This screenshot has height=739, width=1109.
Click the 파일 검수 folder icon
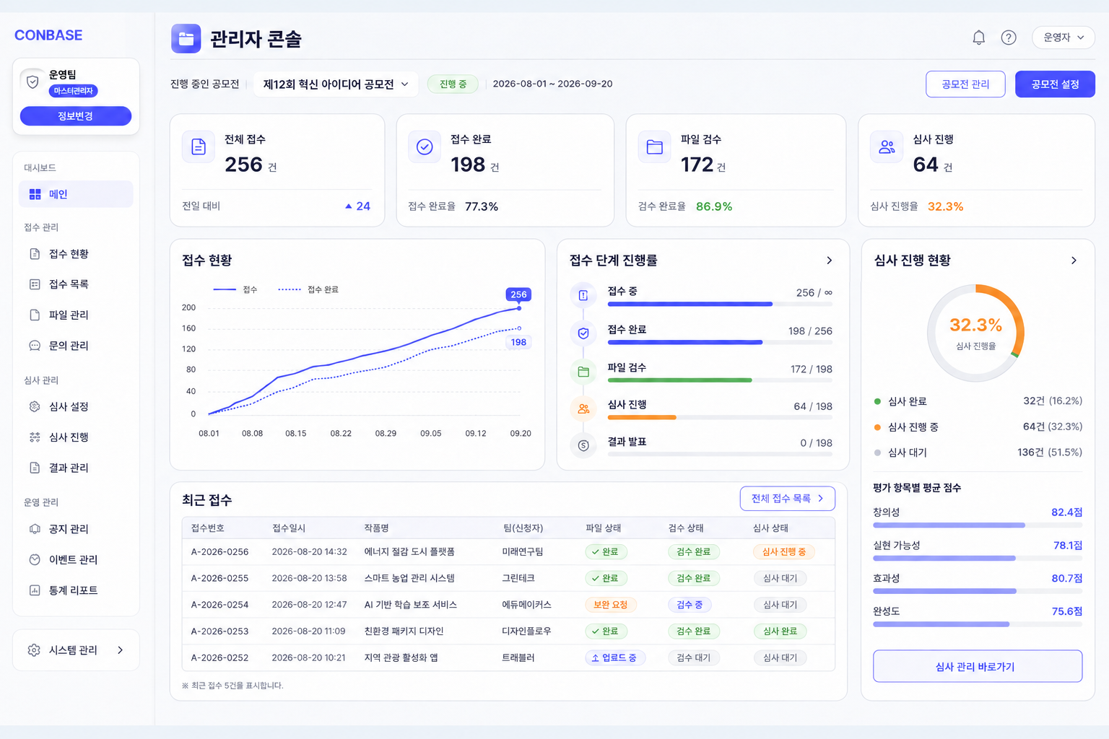tap(655, 147)
